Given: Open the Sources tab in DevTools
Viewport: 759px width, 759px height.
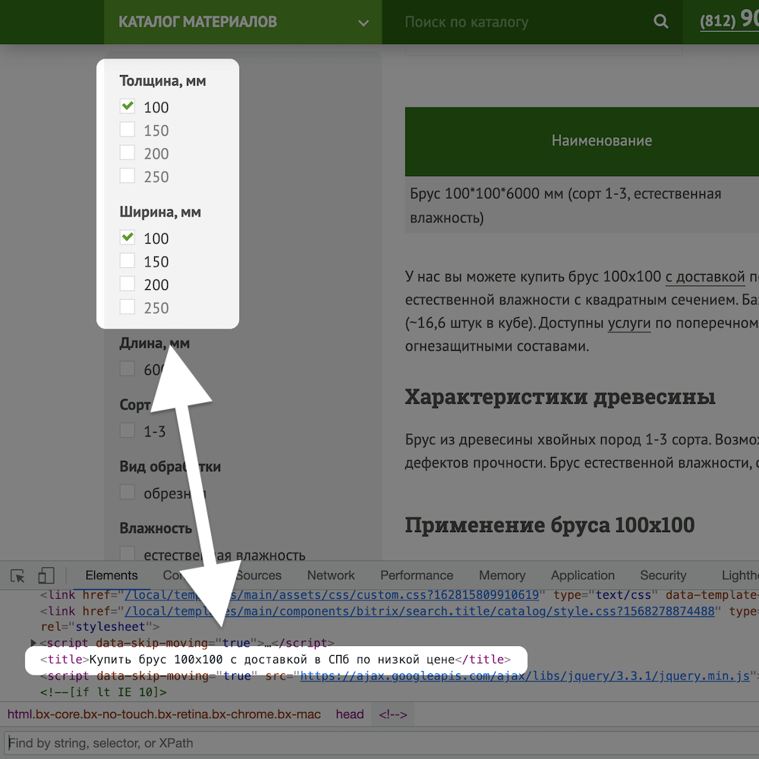Looking at the screenshot, I should pyautogui.click(x=258, y=575).
